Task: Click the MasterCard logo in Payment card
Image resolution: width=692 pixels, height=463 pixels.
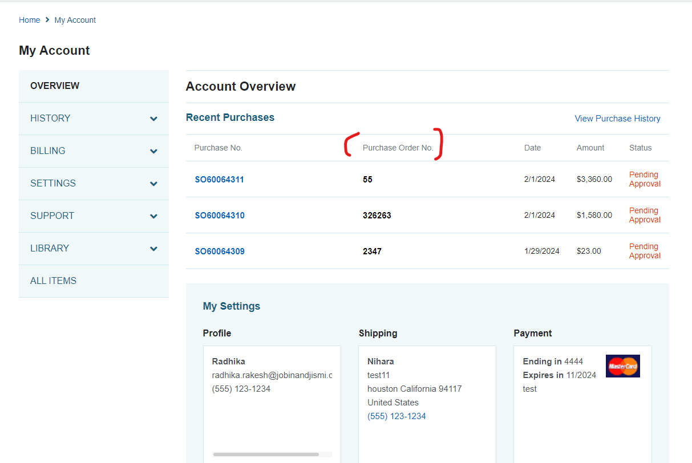Action: [x=622, y=366]
